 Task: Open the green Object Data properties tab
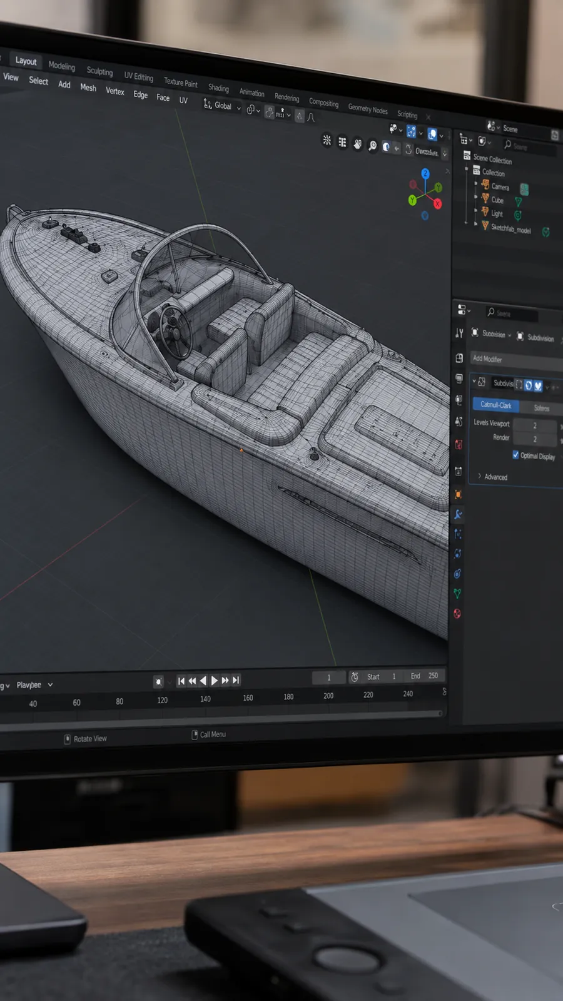(457, 593)
